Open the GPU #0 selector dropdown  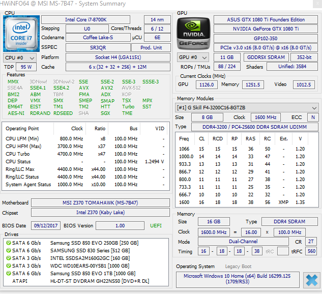click(193, 57)
